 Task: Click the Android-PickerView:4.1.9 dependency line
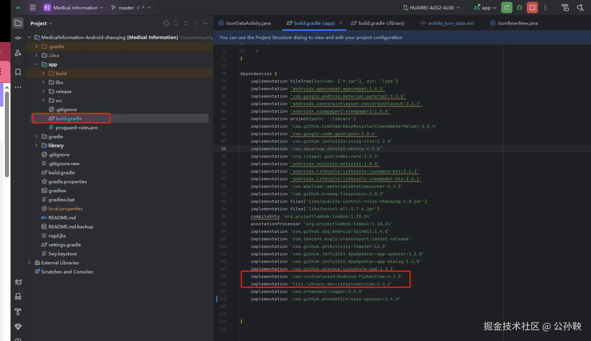(x=327, y=276)
